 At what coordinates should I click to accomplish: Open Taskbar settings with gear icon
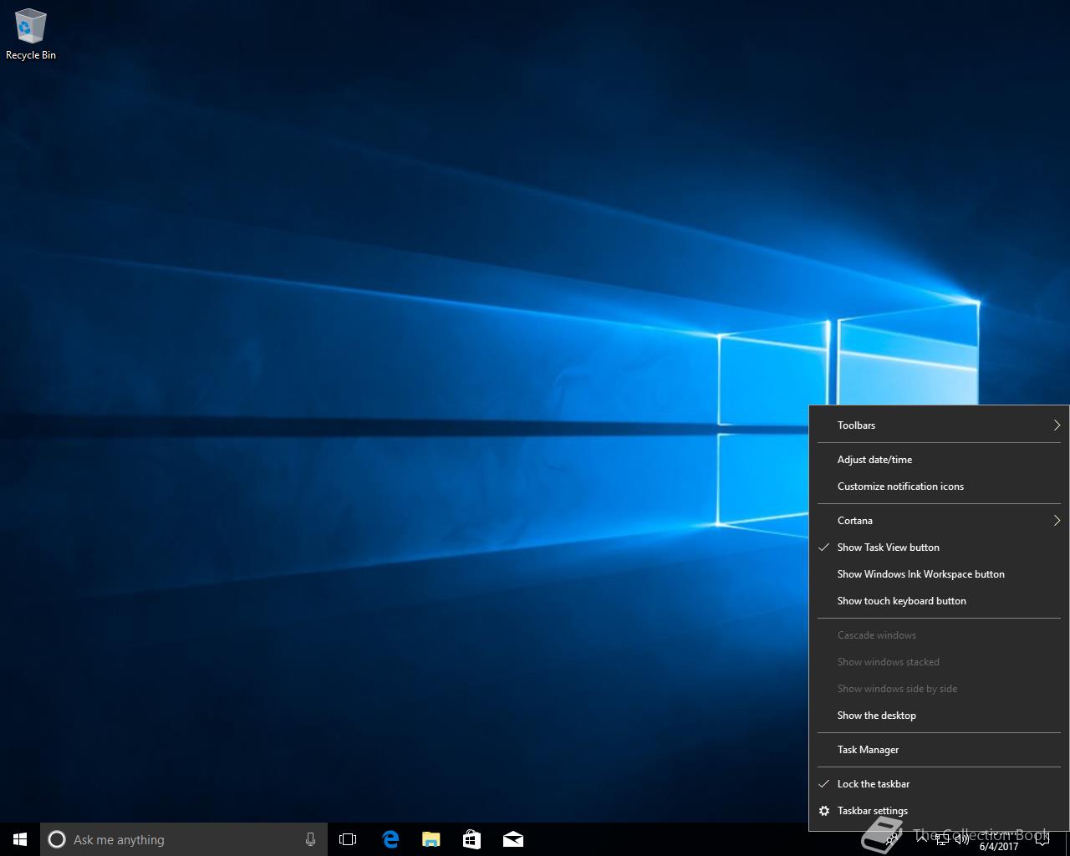point(939,810)
